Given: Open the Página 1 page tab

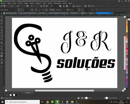Looking at the screenshot, I should coord(28,93).
